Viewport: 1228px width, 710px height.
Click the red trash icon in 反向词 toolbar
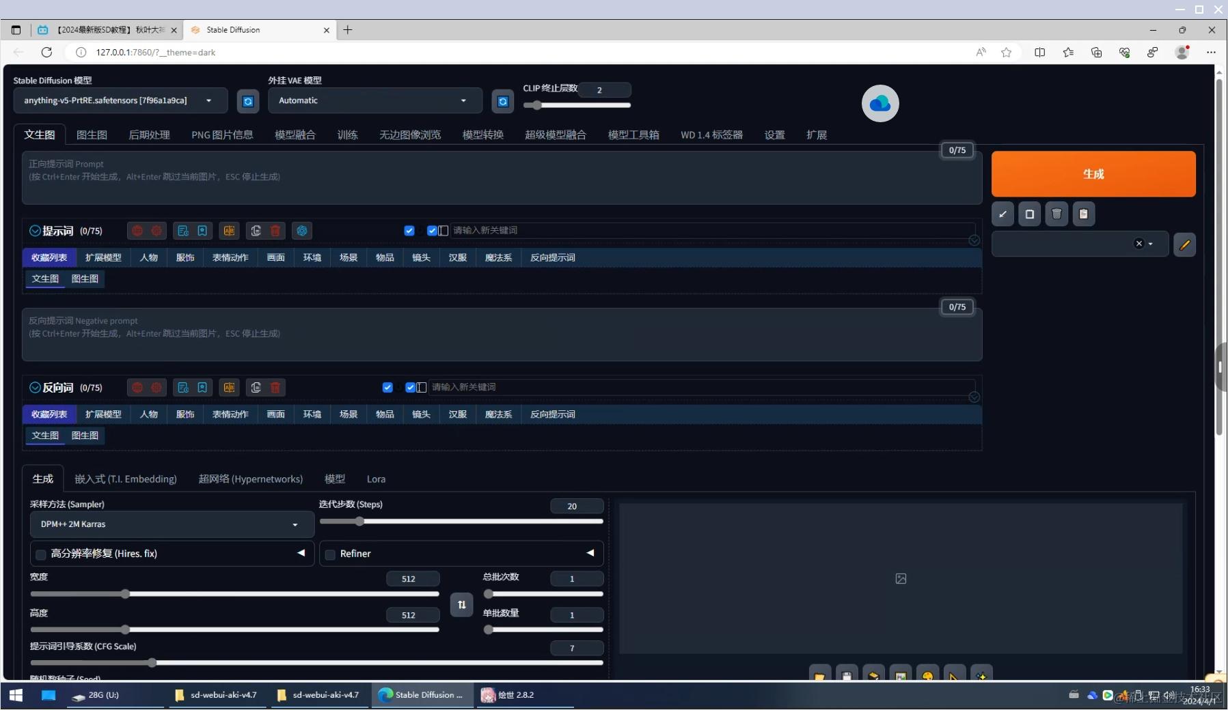275,388
